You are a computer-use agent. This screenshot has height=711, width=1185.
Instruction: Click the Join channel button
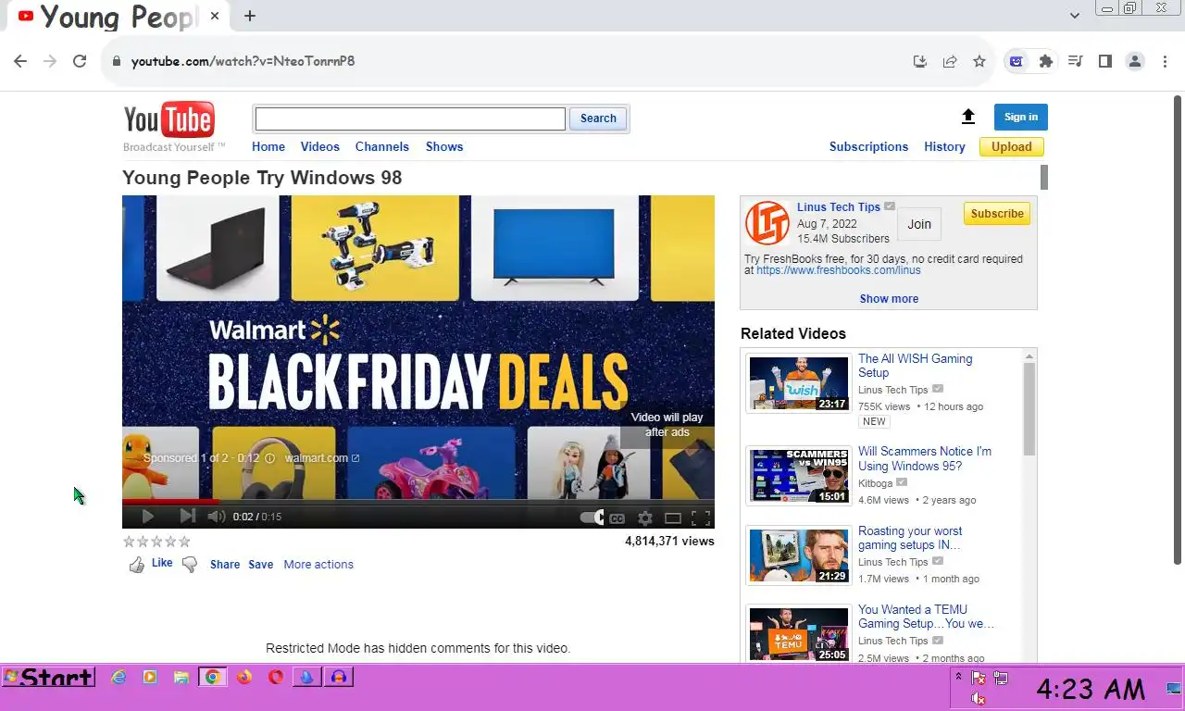[919, 224]
